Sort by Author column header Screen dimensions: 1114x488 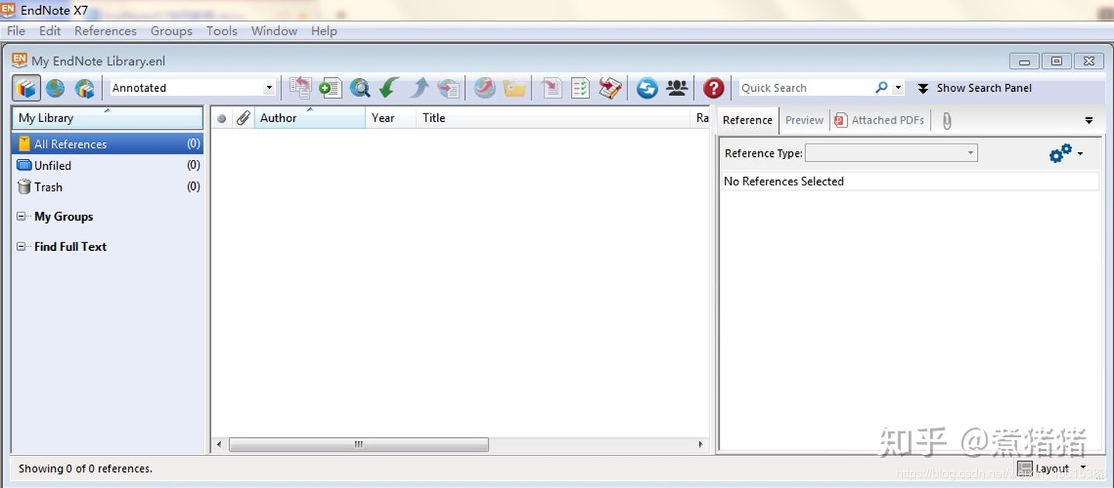(x=310, y=118)
